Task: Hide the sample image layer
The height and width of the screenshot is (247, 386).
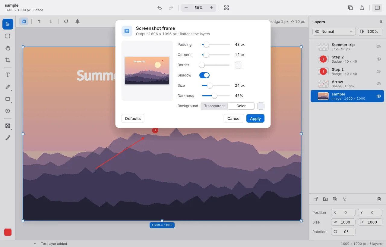Action: click(379, 96)
